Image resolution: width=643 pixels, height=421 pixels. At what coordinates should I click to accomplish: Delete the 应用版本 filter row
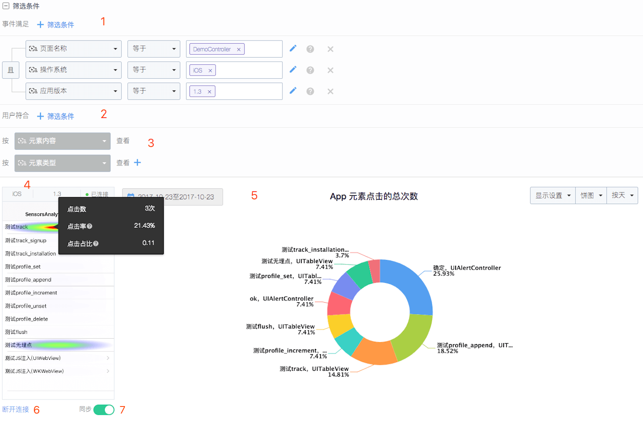(x=330, y=92)
